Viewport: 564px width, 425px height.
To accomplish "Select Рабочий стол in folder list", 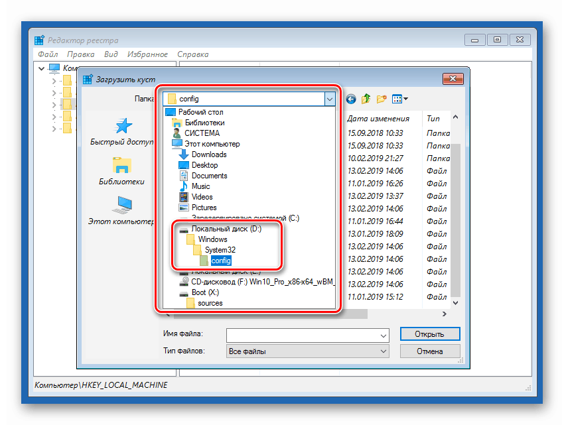I will tap(200, 112).
